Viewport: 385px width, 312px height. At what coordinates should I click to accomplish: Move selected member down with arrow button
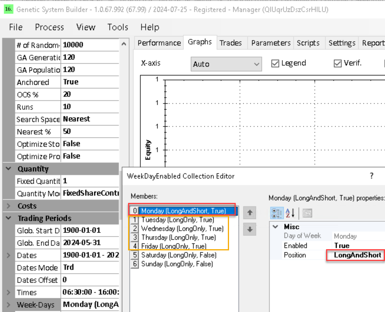click(x=249, y=230)
